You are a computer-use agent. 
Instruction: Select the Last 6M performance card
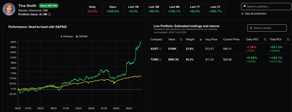(174, 9)
